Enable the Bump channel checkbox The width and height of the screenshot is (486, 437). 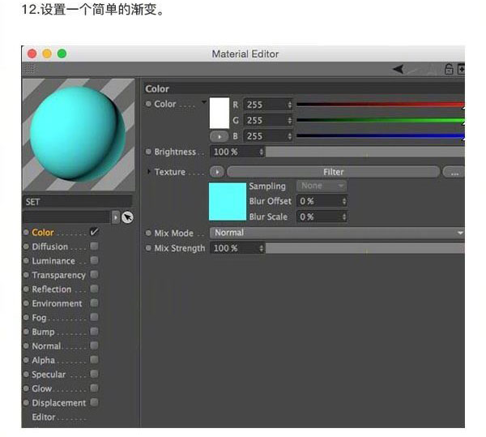pos(94,332)
